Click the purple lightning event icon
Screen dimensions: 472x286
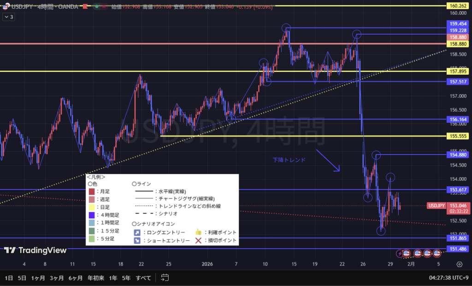[x=400, y=253]
